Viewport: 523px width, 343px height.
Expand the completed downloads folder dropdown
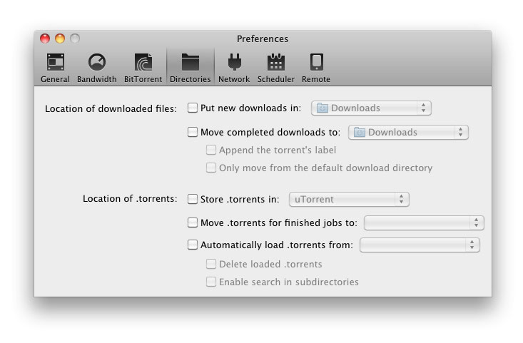(x=408, y=132)
